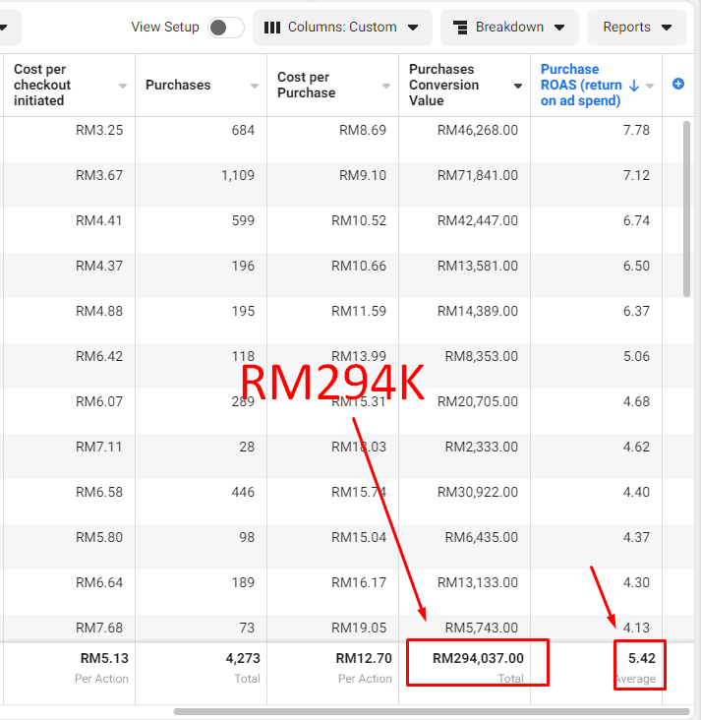Select the ROAS value 4.40
This screenshot has width=701, height=720.
click(x=636, y=492)
